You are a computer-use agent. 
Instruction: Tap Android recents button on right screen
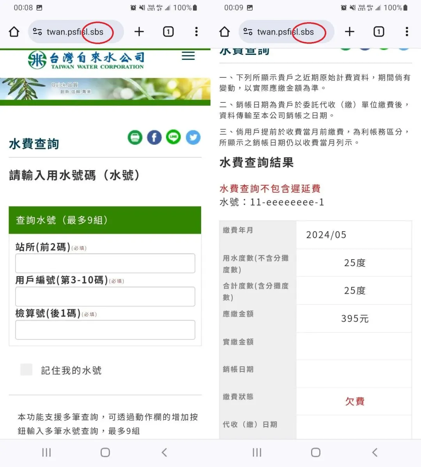[x=257, y=452]
